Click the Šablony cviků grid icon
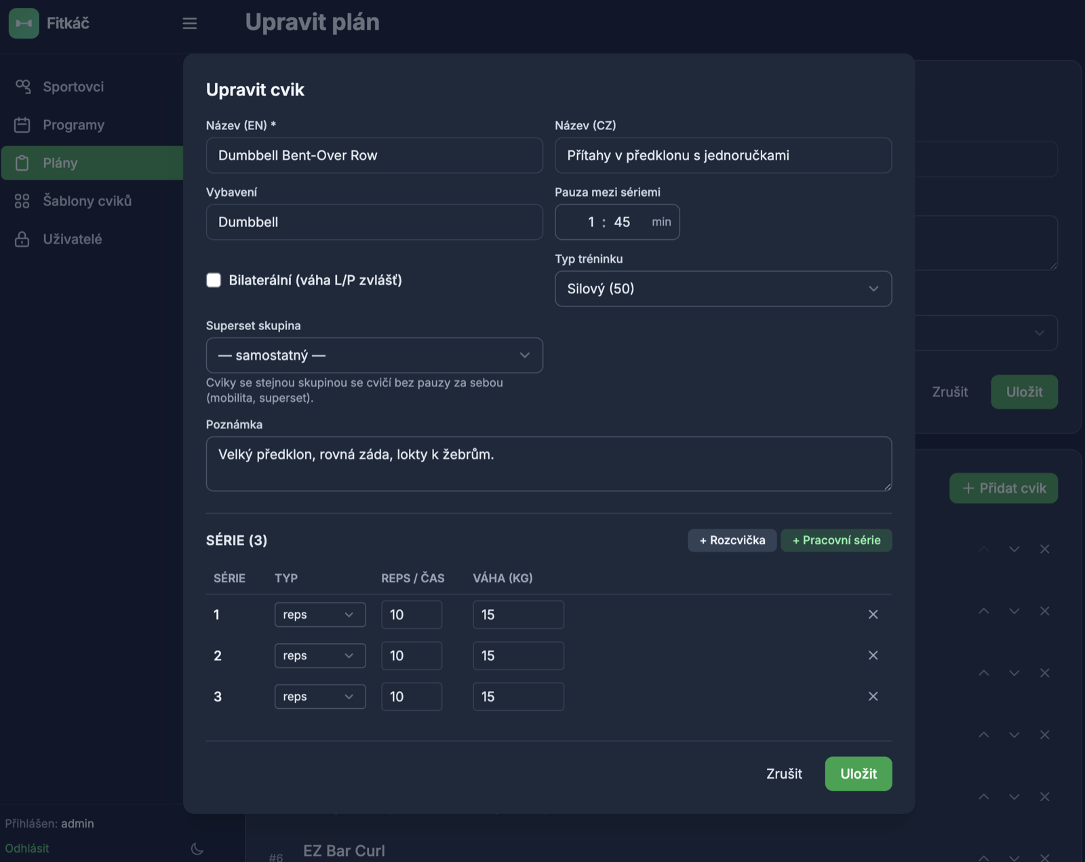The height and width of the screenshot is (862, 1085). point(22,201)
